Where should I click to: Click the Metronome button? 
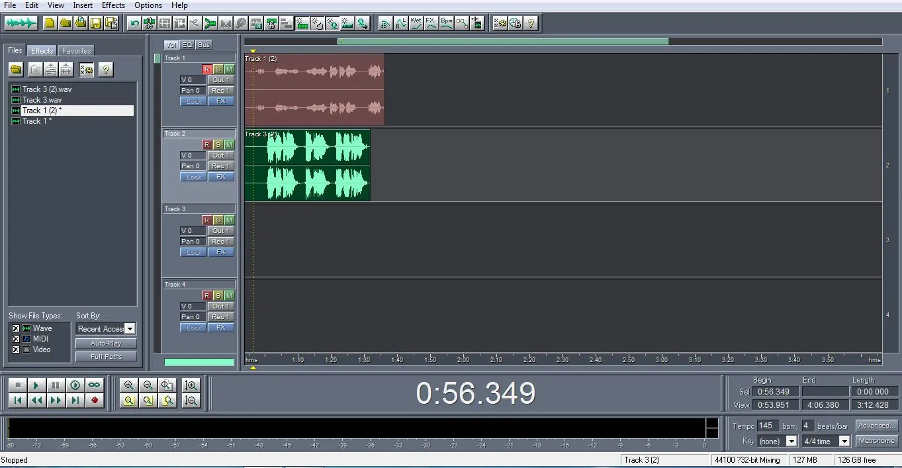point(876,441)
